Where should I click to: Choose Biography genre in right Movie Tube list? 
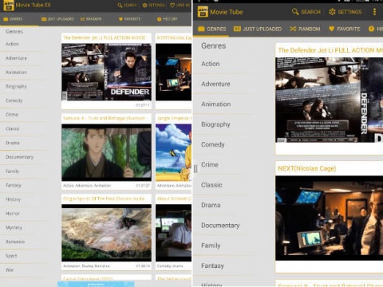215,124
